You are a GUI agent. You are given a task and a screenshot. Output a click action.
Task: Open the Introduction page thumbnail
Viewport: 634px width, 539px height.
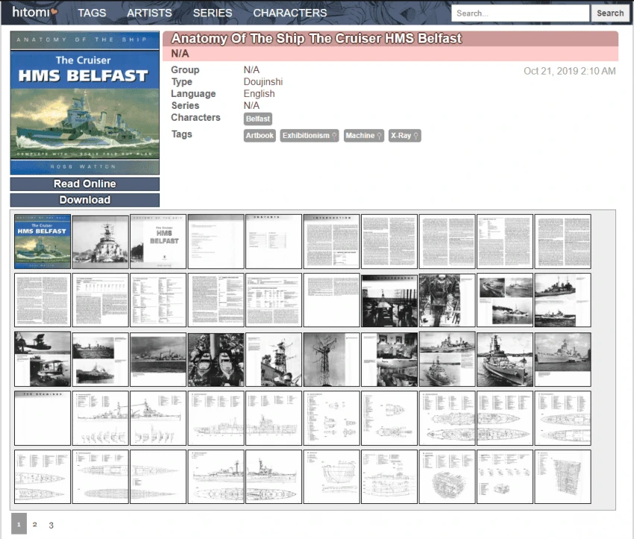(x=332, y=242)
